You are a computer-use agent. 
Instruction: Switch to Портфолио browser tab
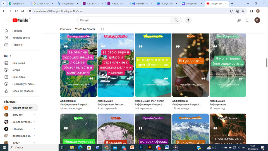pyautogui.click(x=192, y=3)
